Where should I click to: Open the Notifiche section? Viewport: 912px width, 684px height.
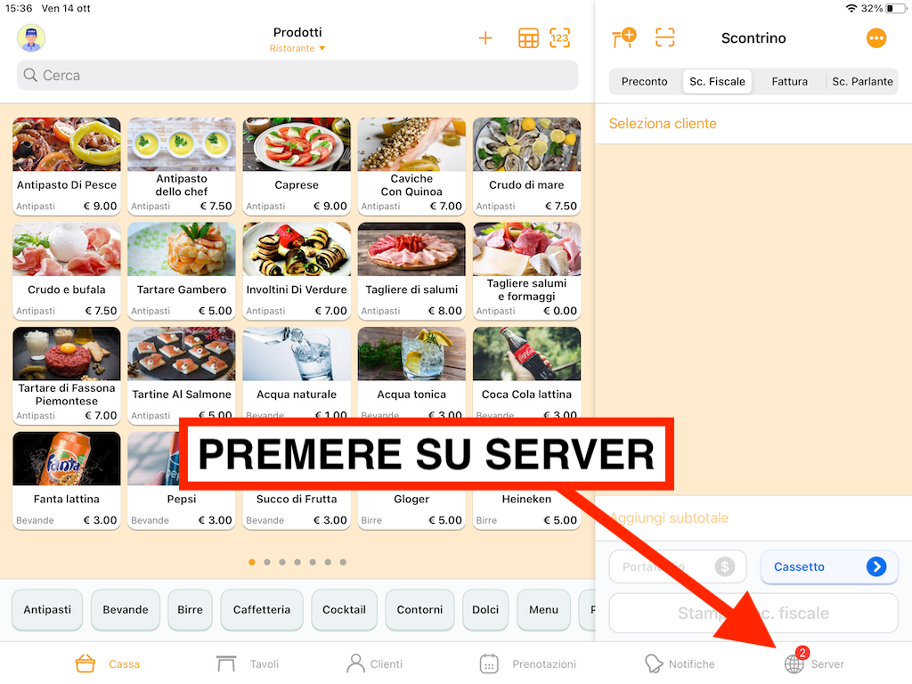point(680,664)
